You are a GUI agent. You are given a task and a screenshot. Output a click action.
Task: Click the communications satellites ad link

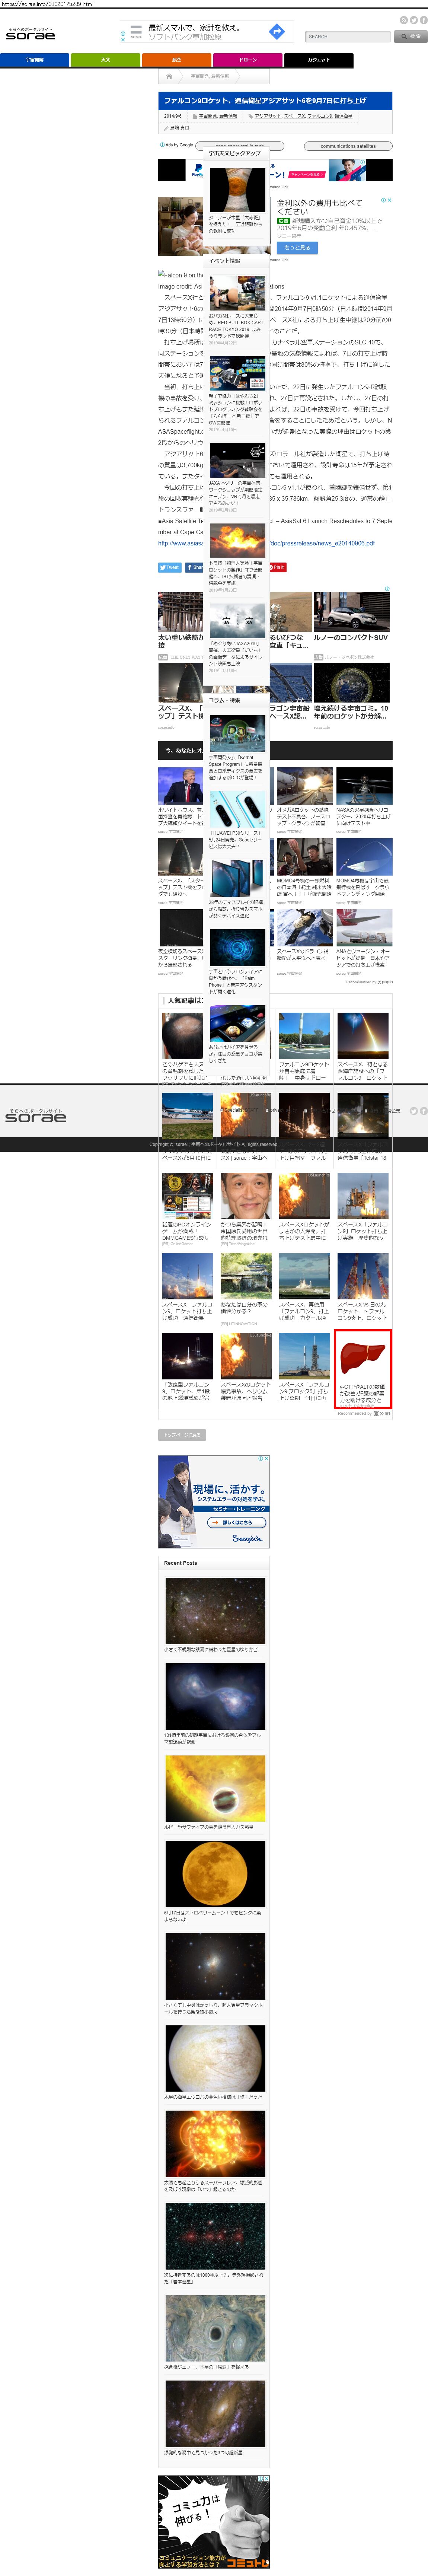click(348, 146)
